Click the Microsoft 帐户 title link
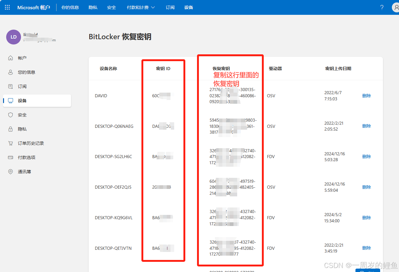The height and width of the screenshot is (272, 399). point(34,7)
